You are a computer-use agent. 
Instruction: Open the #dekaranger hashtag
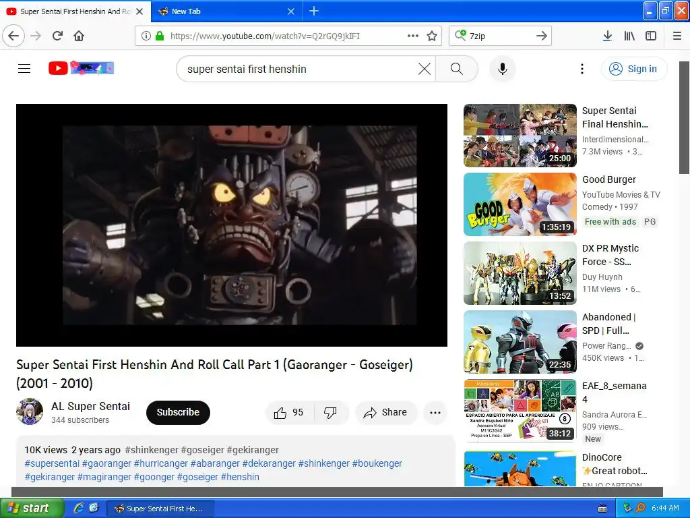tap(269, 463)
